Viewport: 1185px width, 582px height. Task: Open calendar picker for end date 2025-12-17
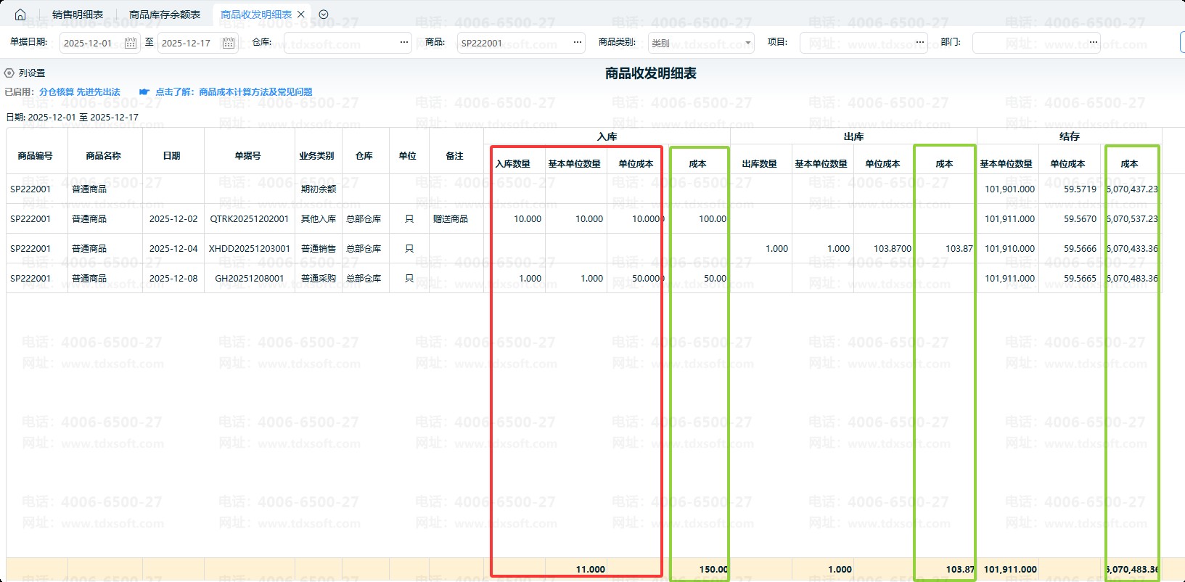(x=228, y=43)
